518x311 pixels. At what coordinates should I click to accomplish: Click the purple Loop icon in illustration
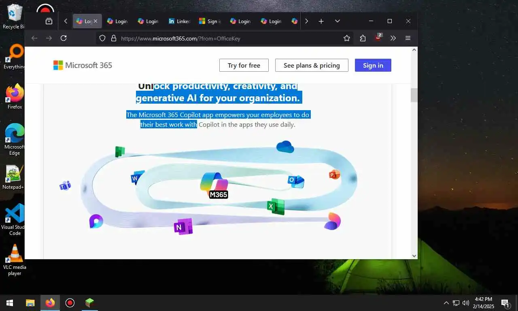tap(96, 221)
